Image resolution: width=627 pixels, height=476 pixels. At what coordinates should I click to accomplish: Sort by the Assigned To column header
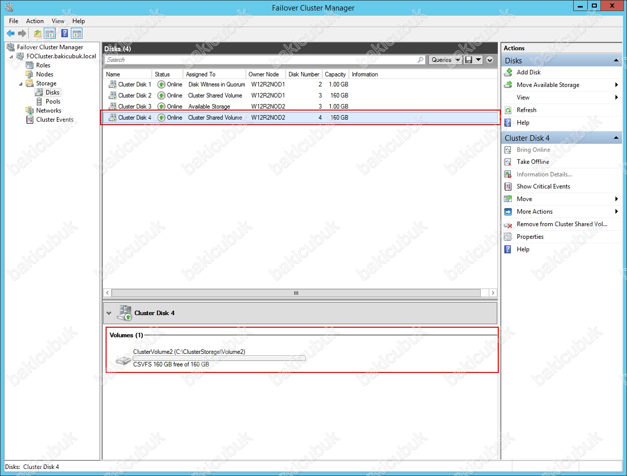coord(215,74)
